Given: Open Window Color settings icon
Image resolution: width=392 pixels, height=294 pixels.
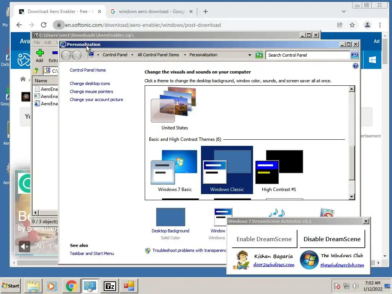Looking at the screenshot, I should click(x=223, y=217).
